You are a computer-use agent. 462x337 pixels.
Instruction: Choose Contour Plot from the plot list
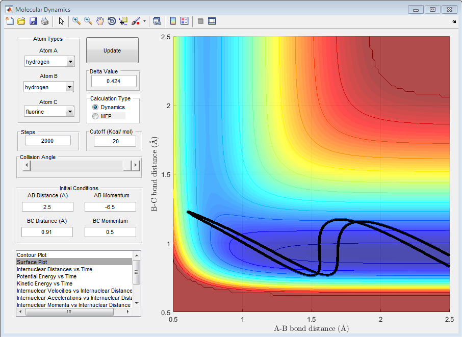pos(32,254)
